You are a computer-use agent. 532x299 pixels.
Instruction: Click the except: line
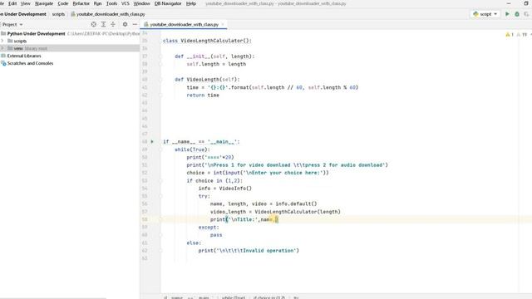pyautogui.click(x=209, y=227)
